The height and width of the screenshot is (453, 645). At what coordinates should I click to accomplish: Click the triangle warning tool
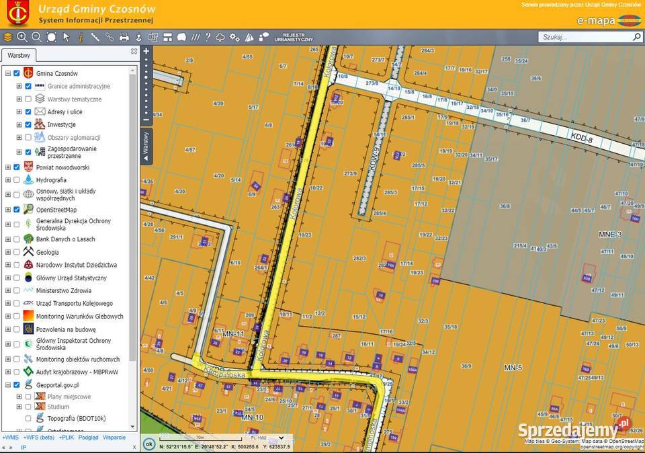(x=249, y=38)
